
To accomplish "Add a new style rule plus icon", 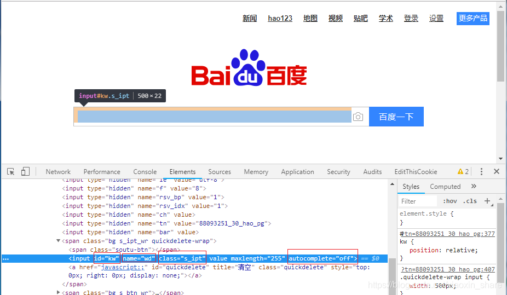I will (487, 201).
